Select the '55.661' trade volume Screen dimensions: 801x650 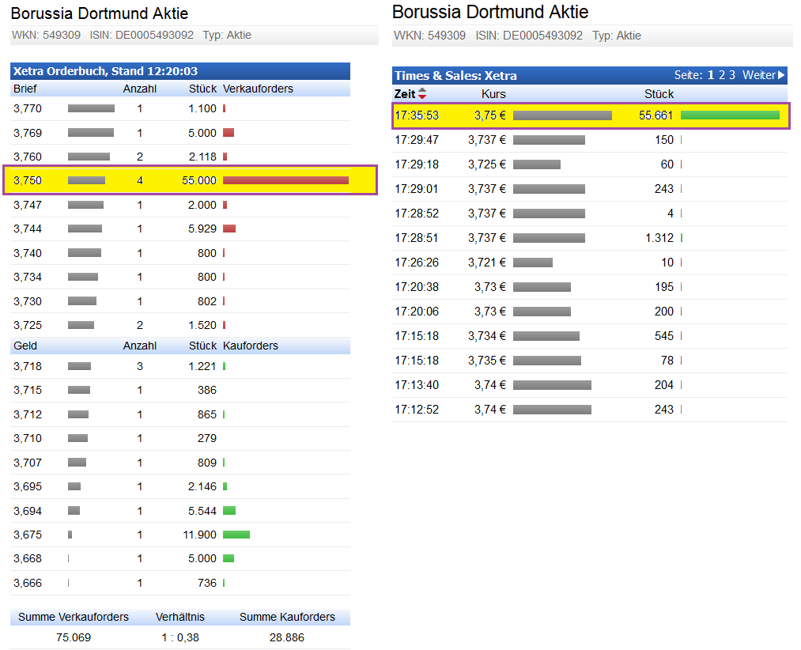pos(656,115)
